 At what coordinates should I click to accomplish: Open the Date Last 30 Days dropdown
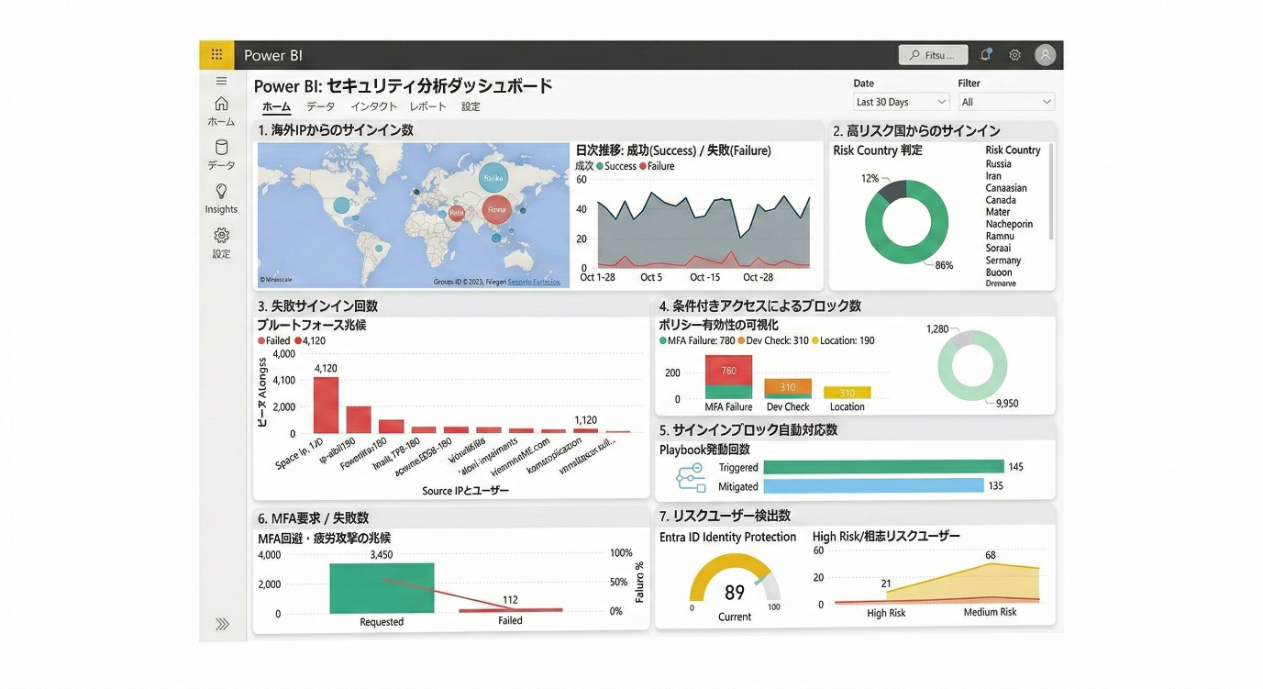901,102
